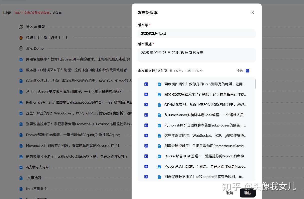Image resolution: width=304 pixels, height=199 pixels.
Task: Click the 版本描述 text area
Action: [x=196, y=55]
